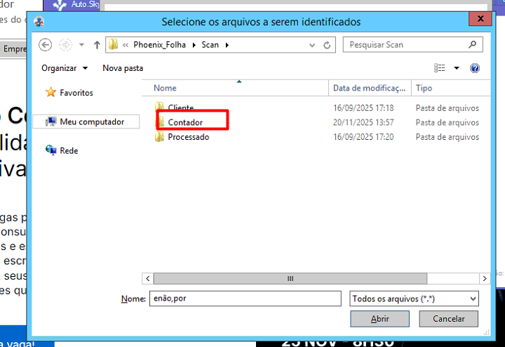
Task: Open the Organizar menu
Action: coord(65,68)
